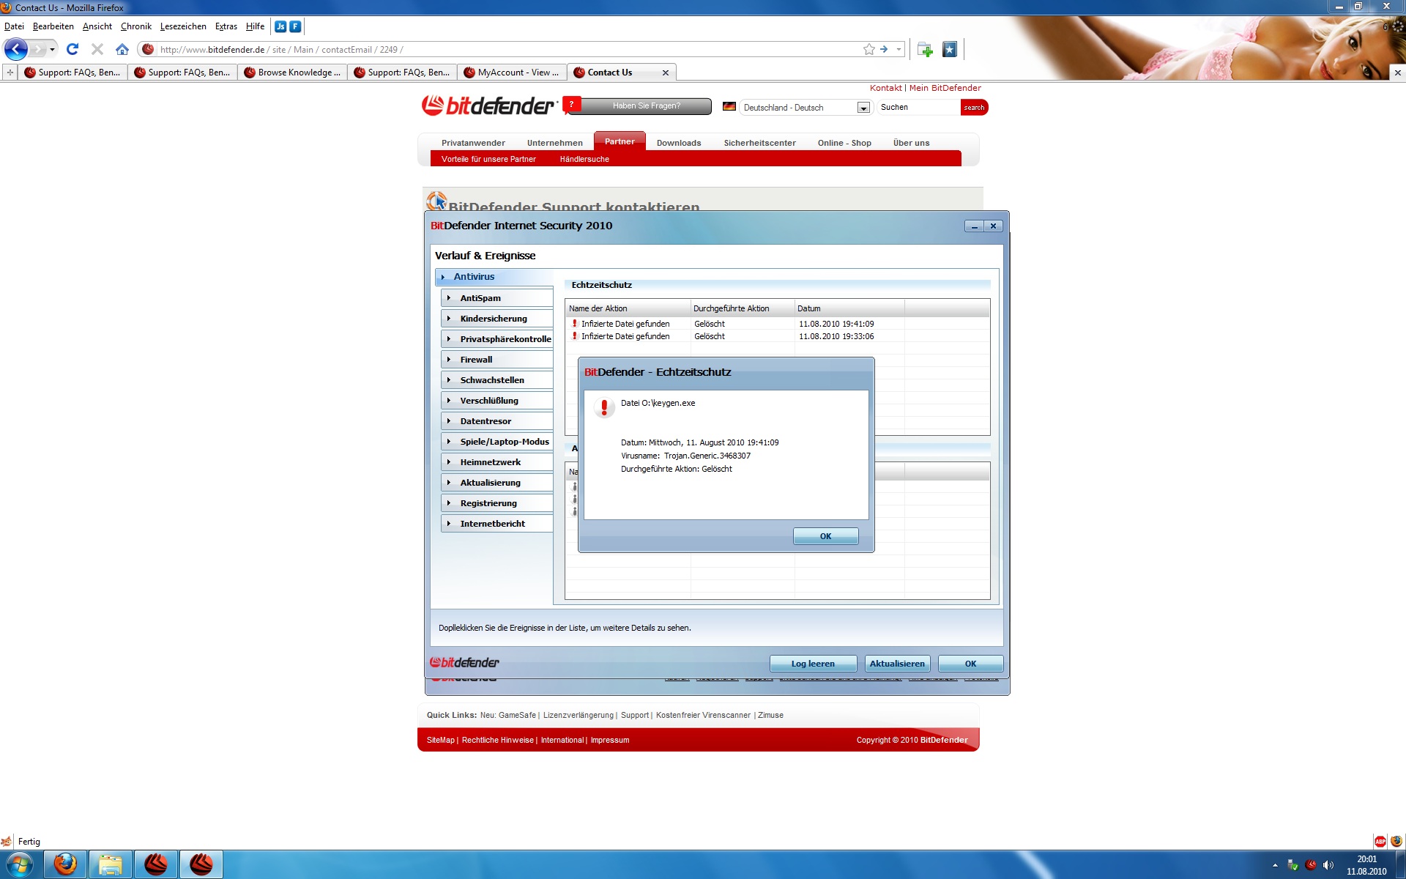Viewport: 1406px width, 879px height.
Task: Open the Registrierung section
Action: pyautogui.click(x=497, y=503)
